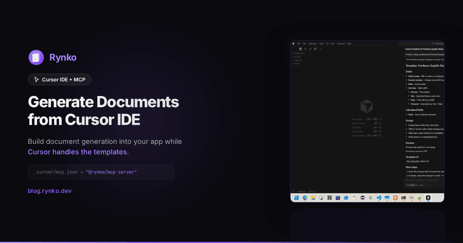Open the Search magnifier icon in the sidebar
Screen dimensions: 463x243
tap(305, 49)
